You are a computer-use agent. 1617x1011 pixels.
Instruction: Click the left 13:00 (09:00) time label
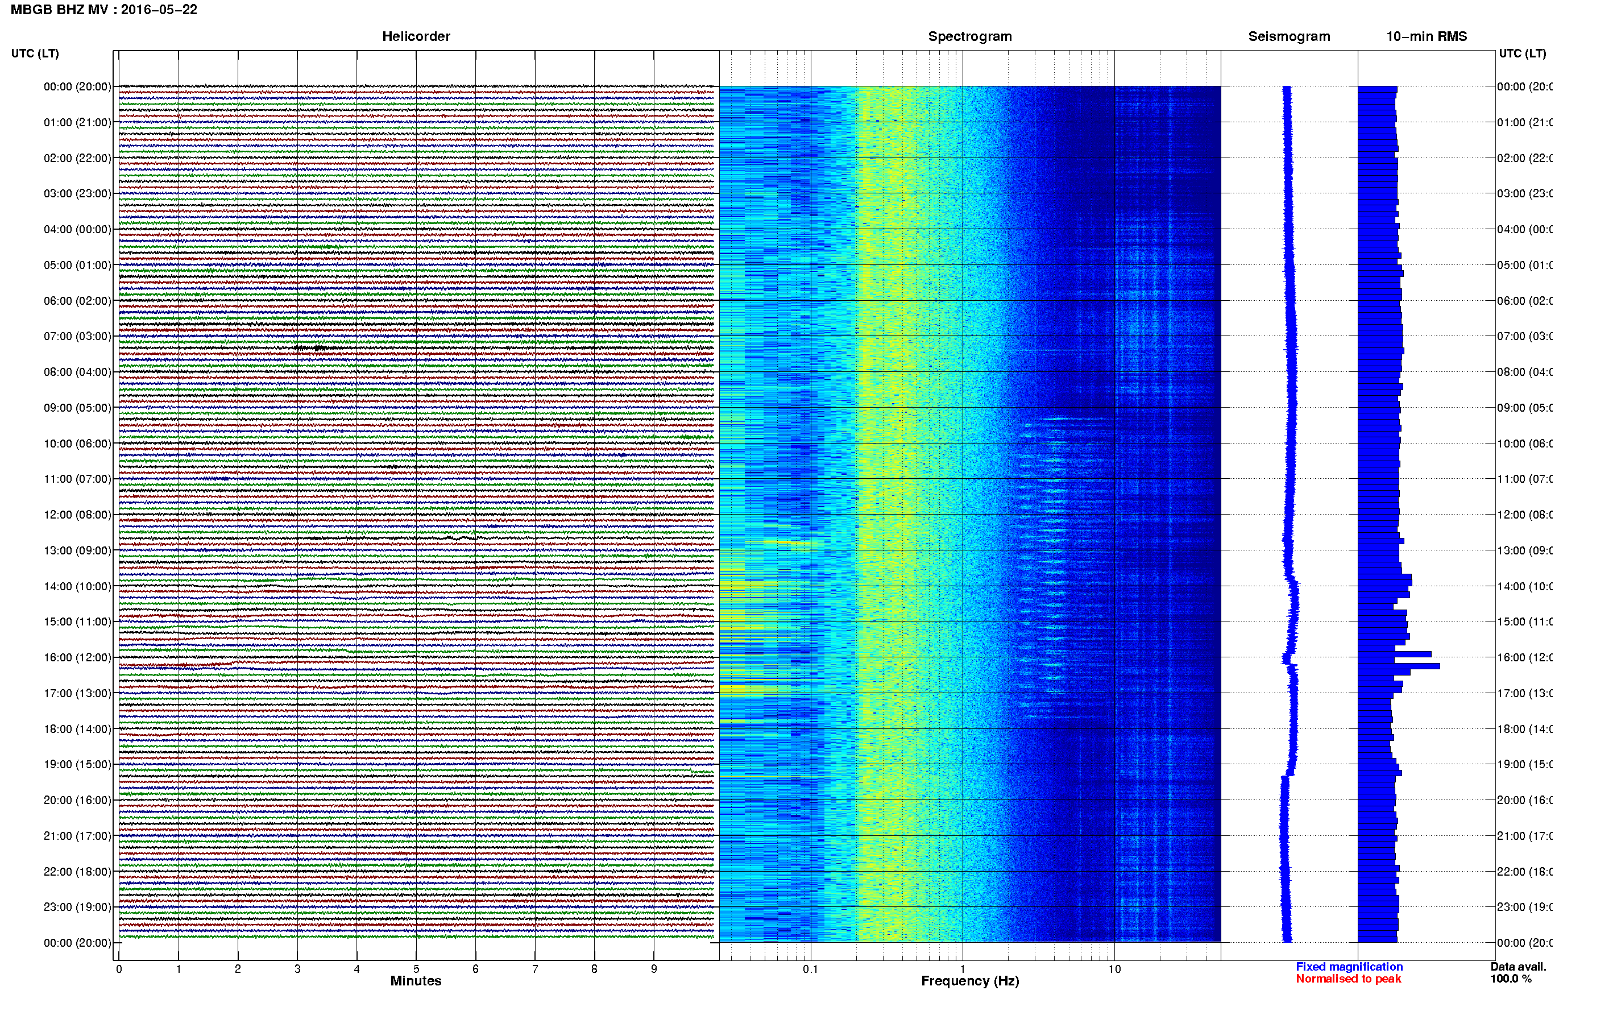click(77, 551)
